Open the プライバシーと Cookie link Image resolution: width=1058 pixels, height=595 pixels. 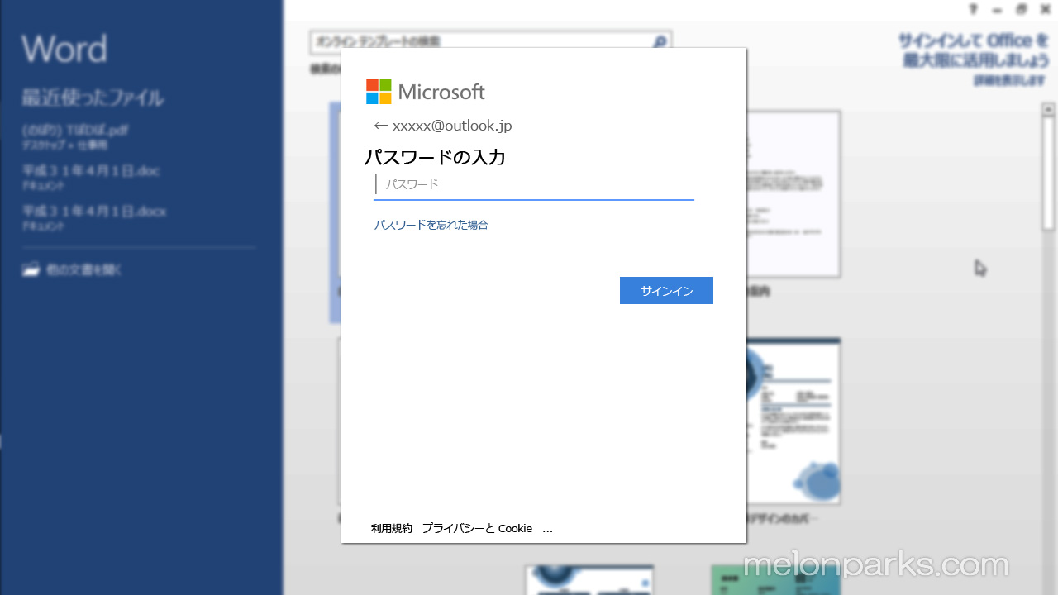tap(477, 528)
